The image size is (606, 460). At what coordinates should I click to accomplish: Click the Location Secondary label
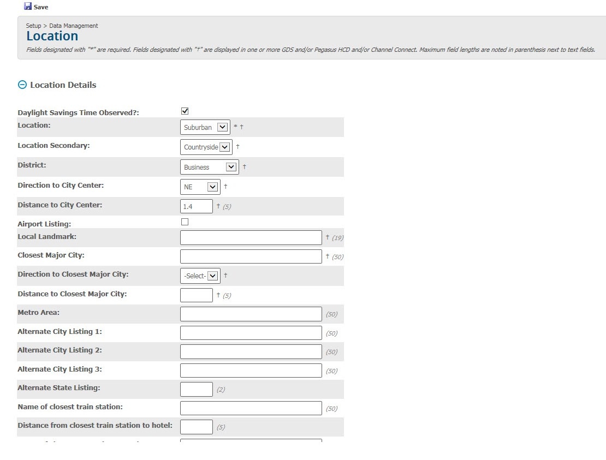tap(54, 145)
